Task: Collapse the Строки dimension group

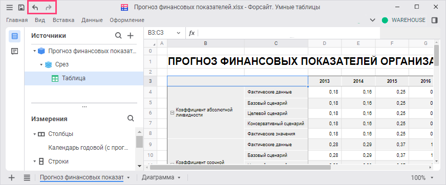Action: (34, 161)
